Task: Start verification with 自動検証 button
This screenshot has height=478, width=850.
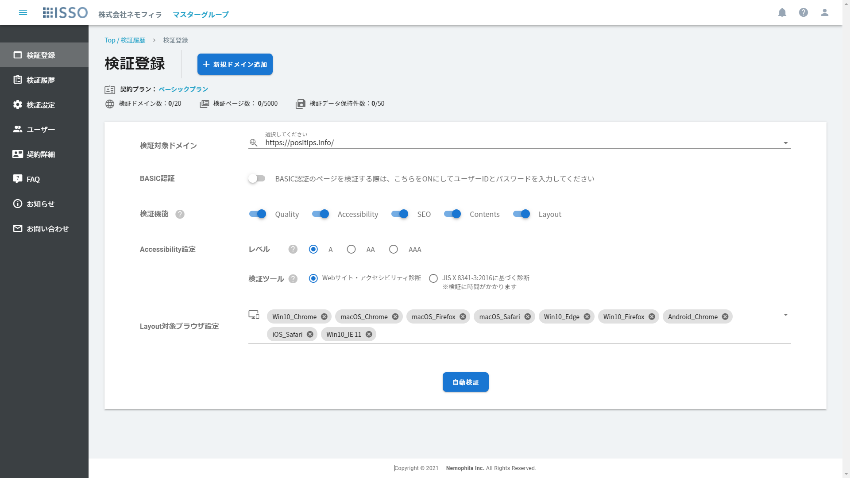Action: (x=466, y=382)
